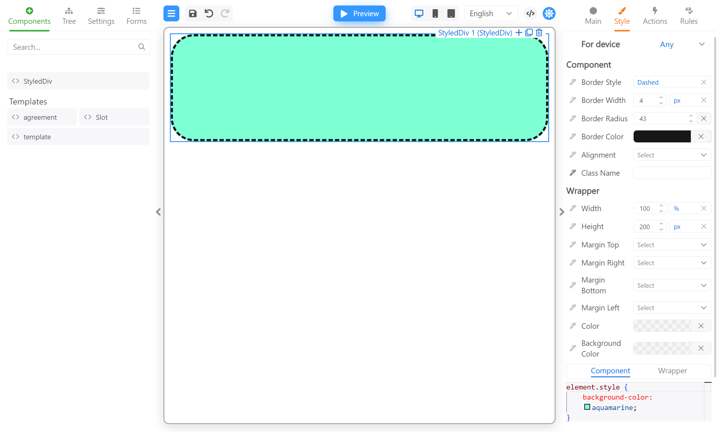This screenshot has height=432, width=719.
Task: Open the Components tab
Action: pyautogui.click(x=29, y=16)
